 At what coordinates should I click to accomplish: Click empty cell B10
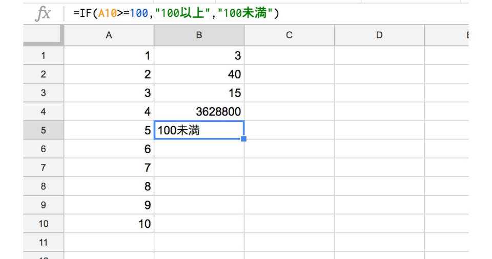199,224
